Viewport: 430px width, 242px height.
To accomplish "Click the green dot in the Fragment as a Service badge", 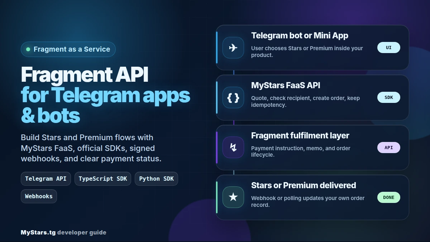I will click(x=28, y=49).
